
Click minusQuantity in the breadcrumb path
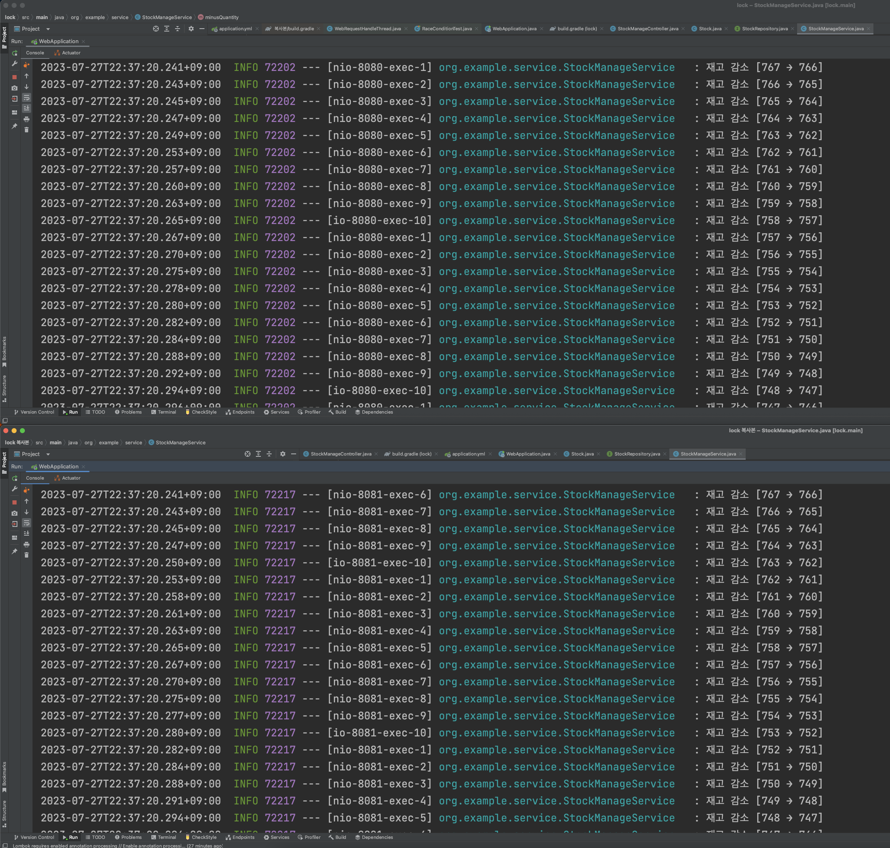pos(221,17)
